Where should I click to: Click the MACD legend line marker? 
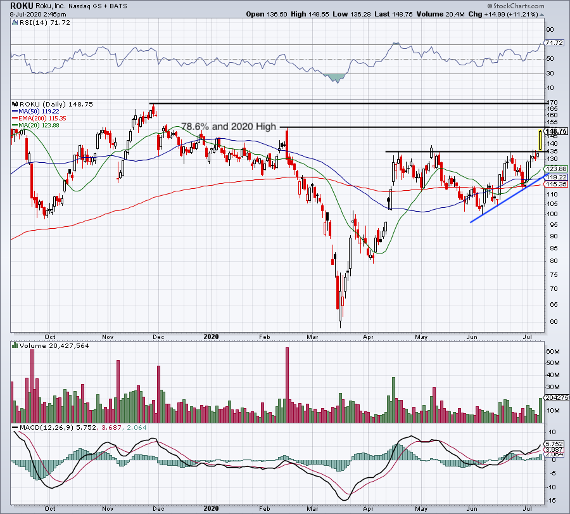[x=15, y=427]
